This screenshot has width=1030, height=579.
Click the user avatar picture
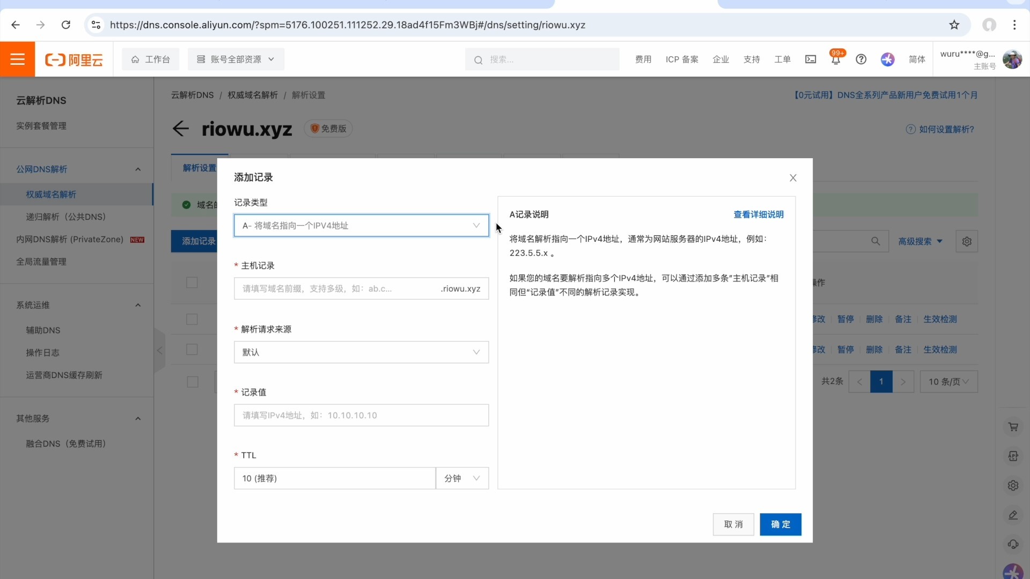click(1012, 59)
